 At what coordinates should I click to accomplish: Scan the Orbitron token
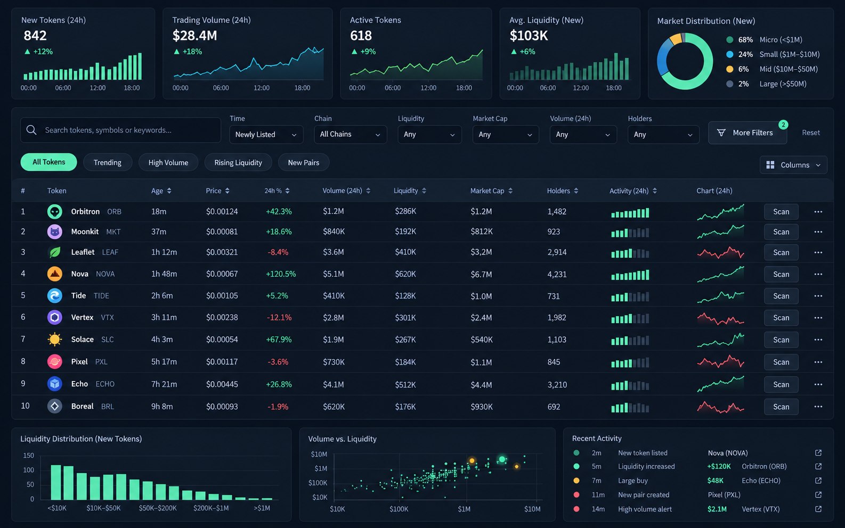tap(781, 212)
